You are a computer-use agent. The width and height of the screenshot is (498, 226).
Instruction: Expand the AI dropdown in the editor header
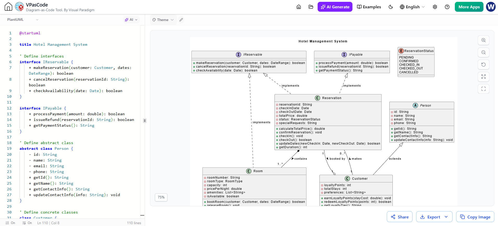(131, 20)
